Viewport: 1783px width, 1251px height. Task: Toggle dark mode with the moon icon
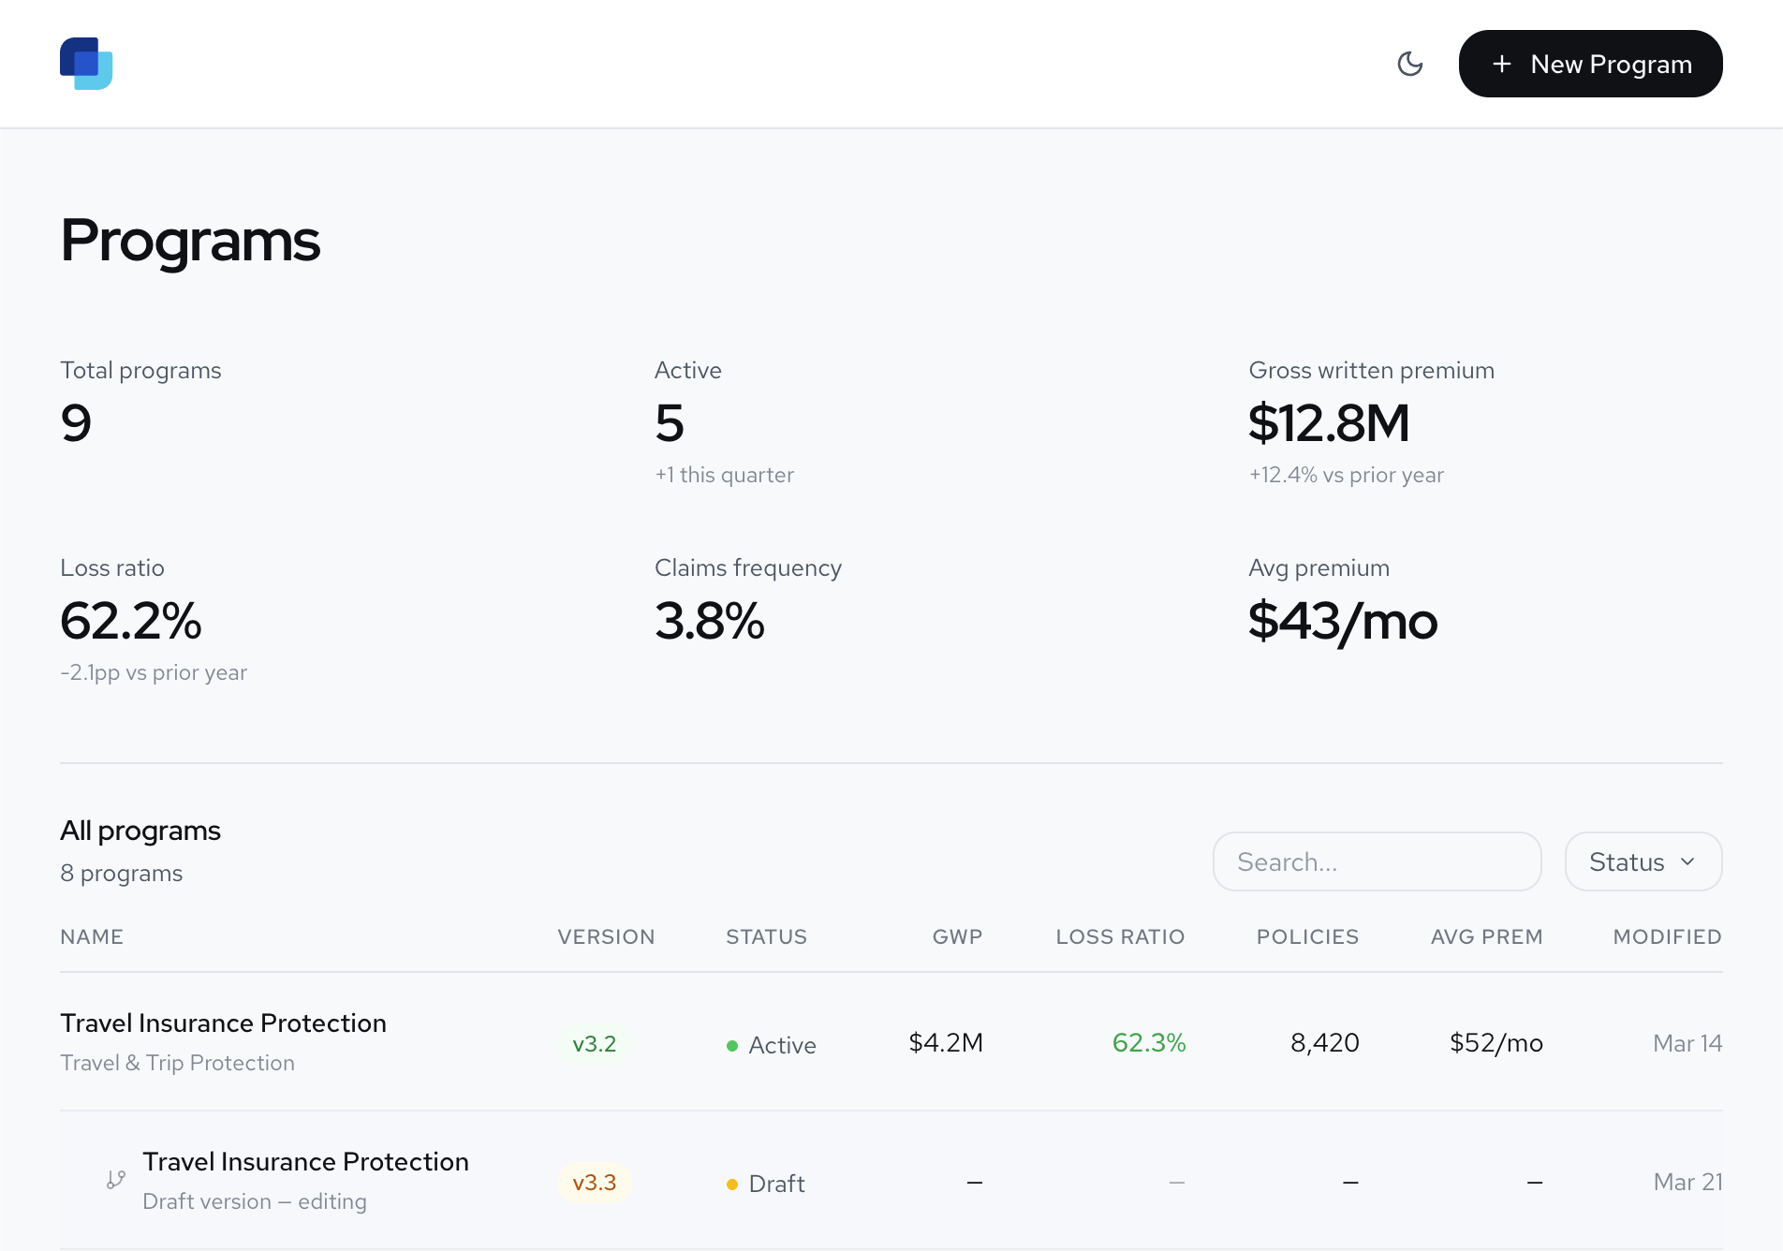coord(1410,64)
